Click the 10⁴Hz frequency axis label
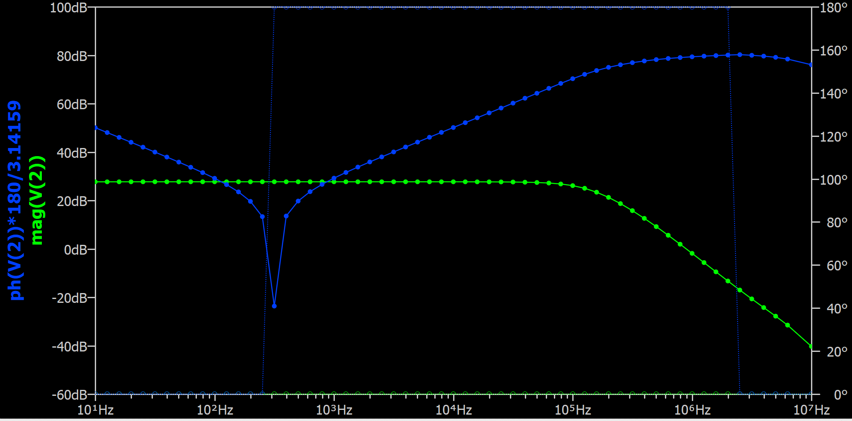 tap(454, 410)
